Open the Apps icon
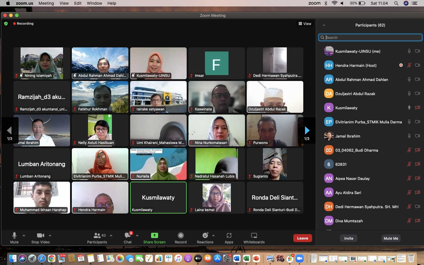Screen dimensions: 424x265 (229, 236)
